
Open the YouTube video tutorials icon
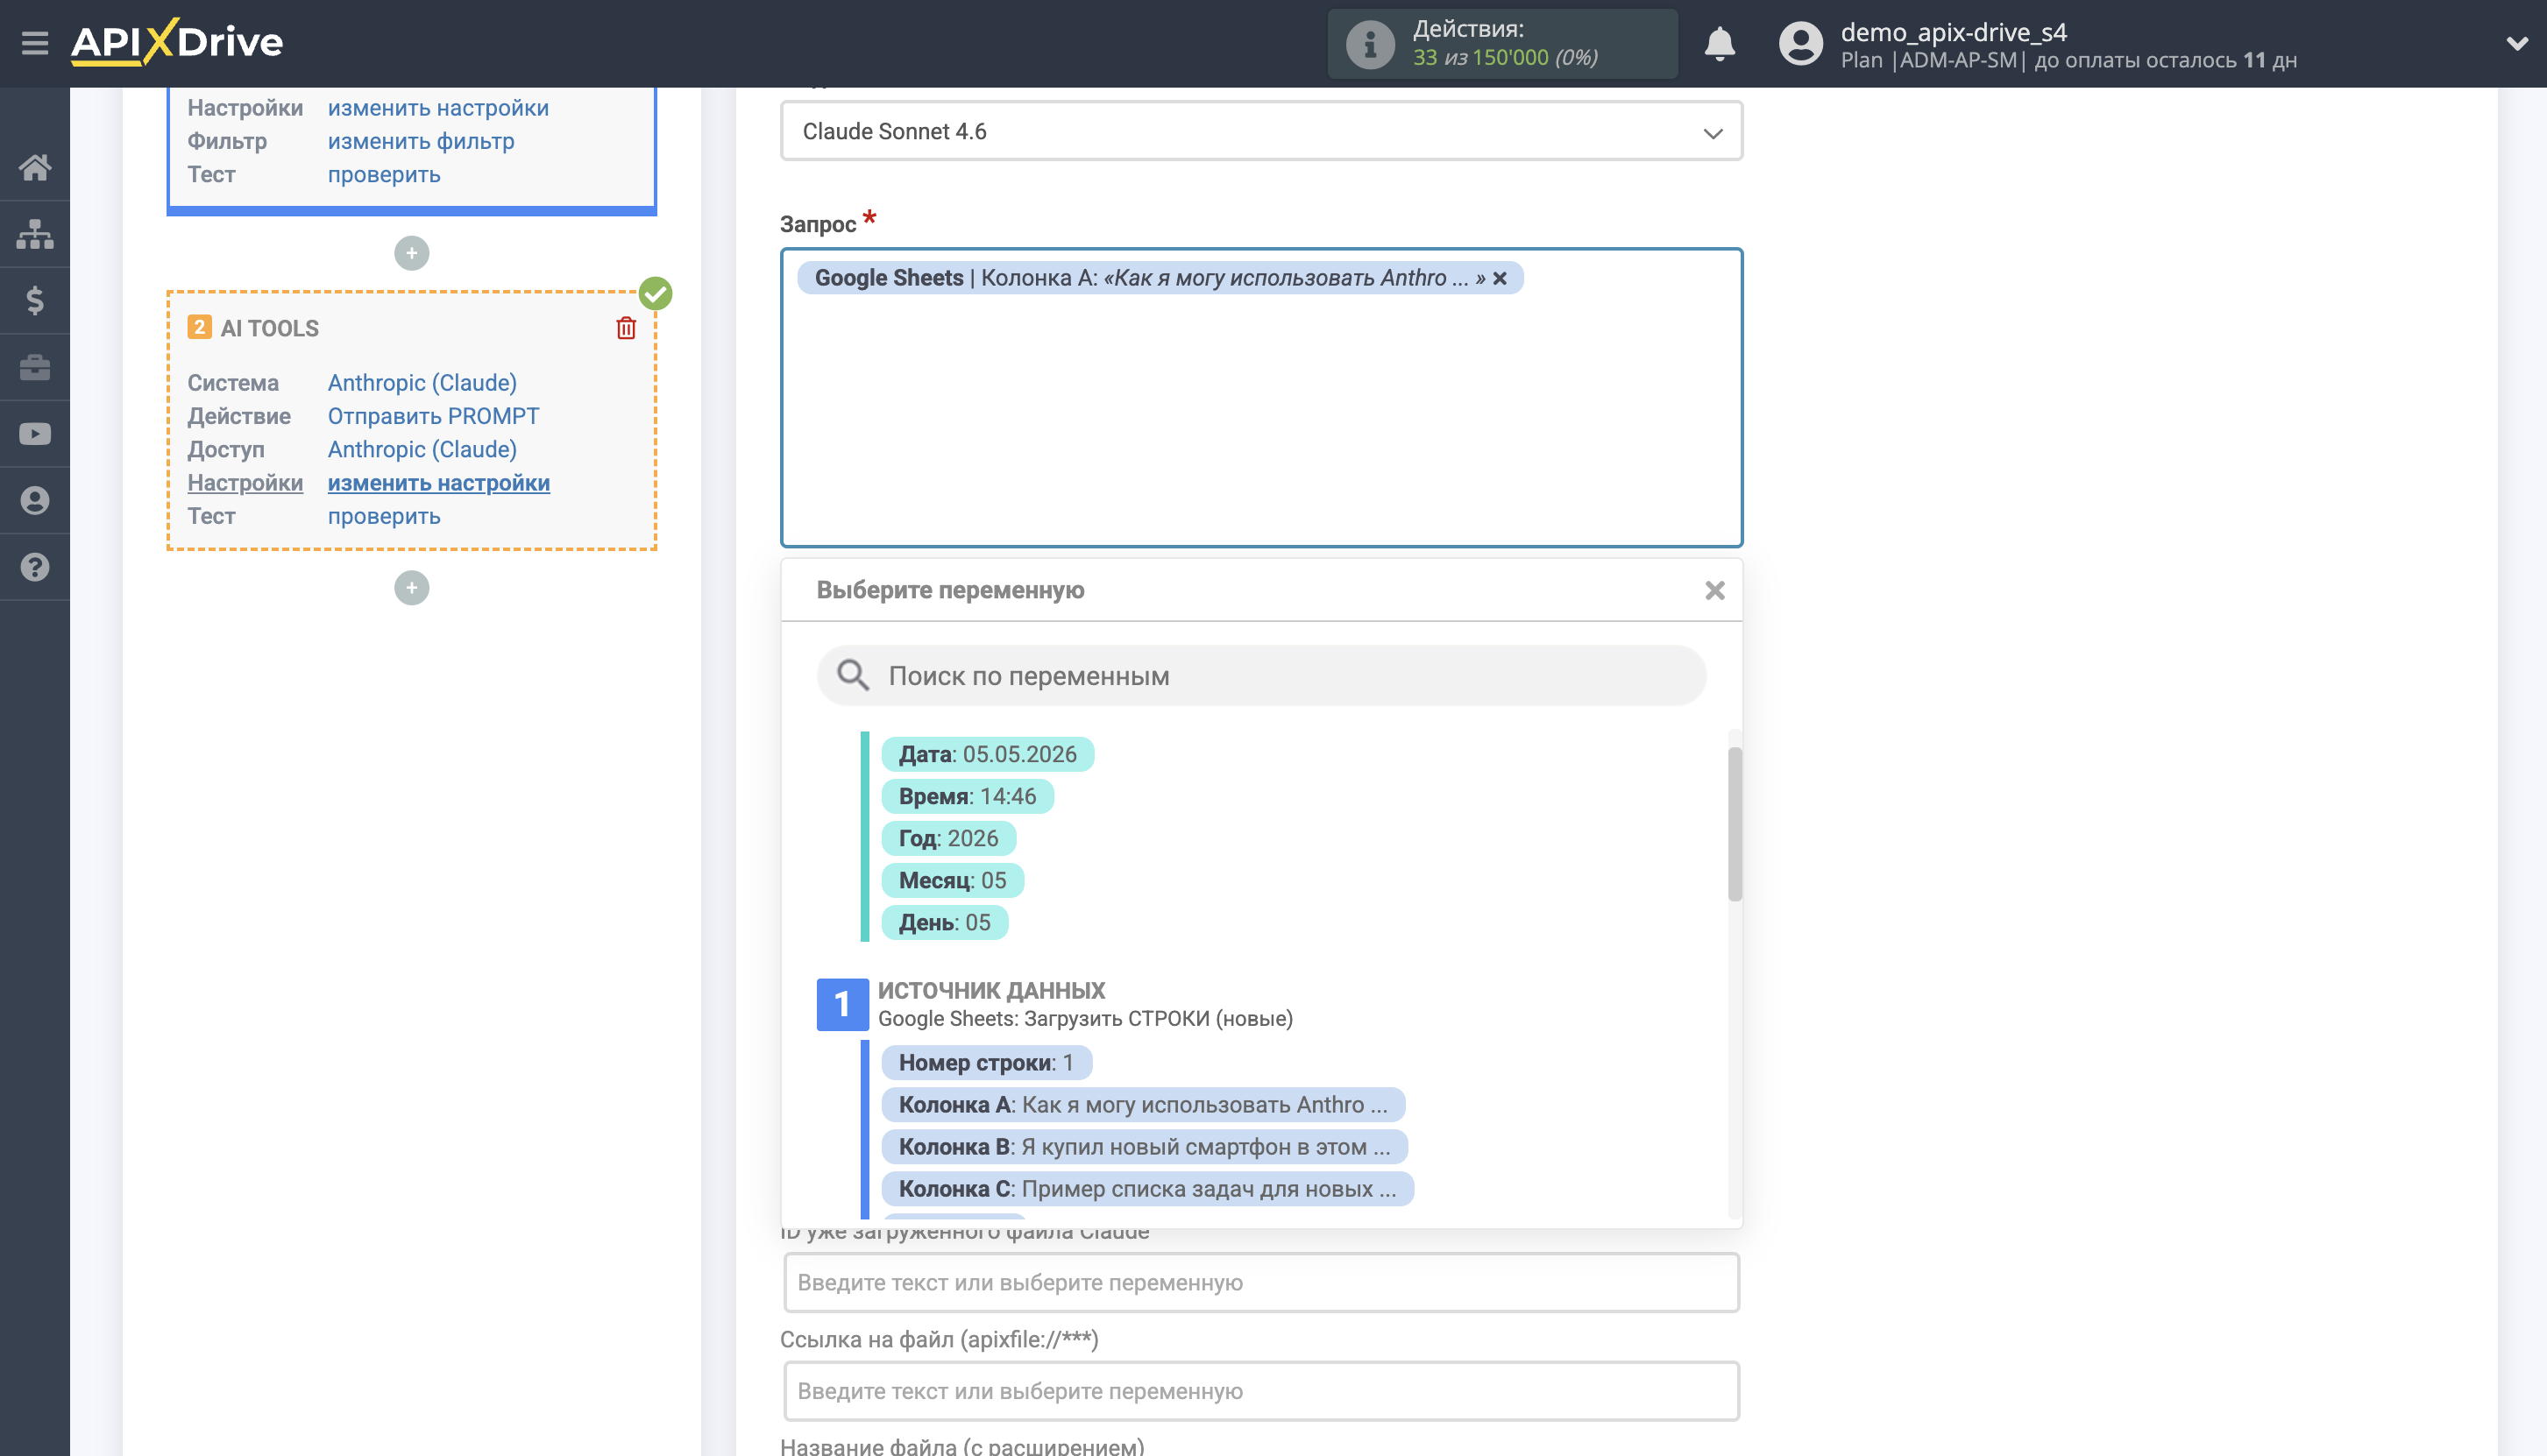pos(35,434)
